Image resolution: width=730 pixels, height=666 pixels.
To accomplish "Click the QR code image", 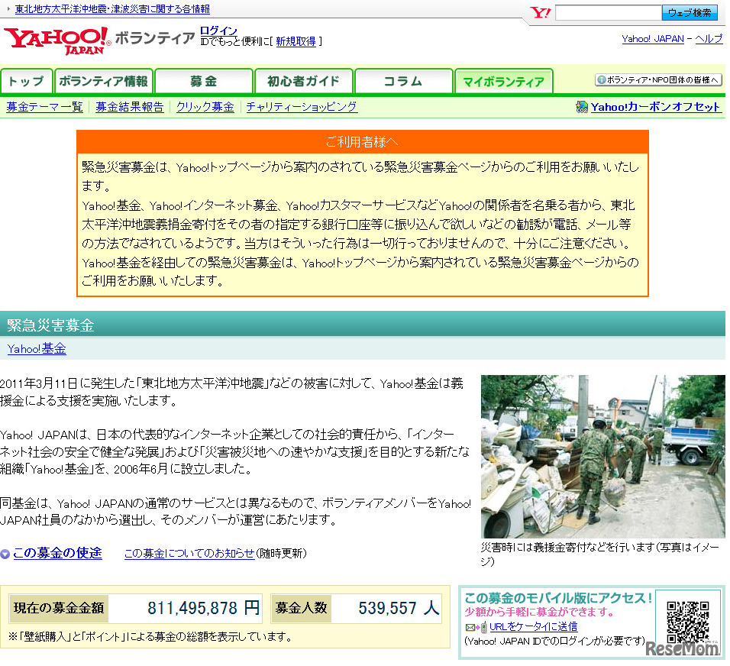I will click(x=688, y=622).
